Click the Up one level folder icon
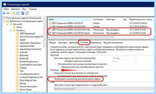Viewport: 156px width, 94px height. (14, 13)
